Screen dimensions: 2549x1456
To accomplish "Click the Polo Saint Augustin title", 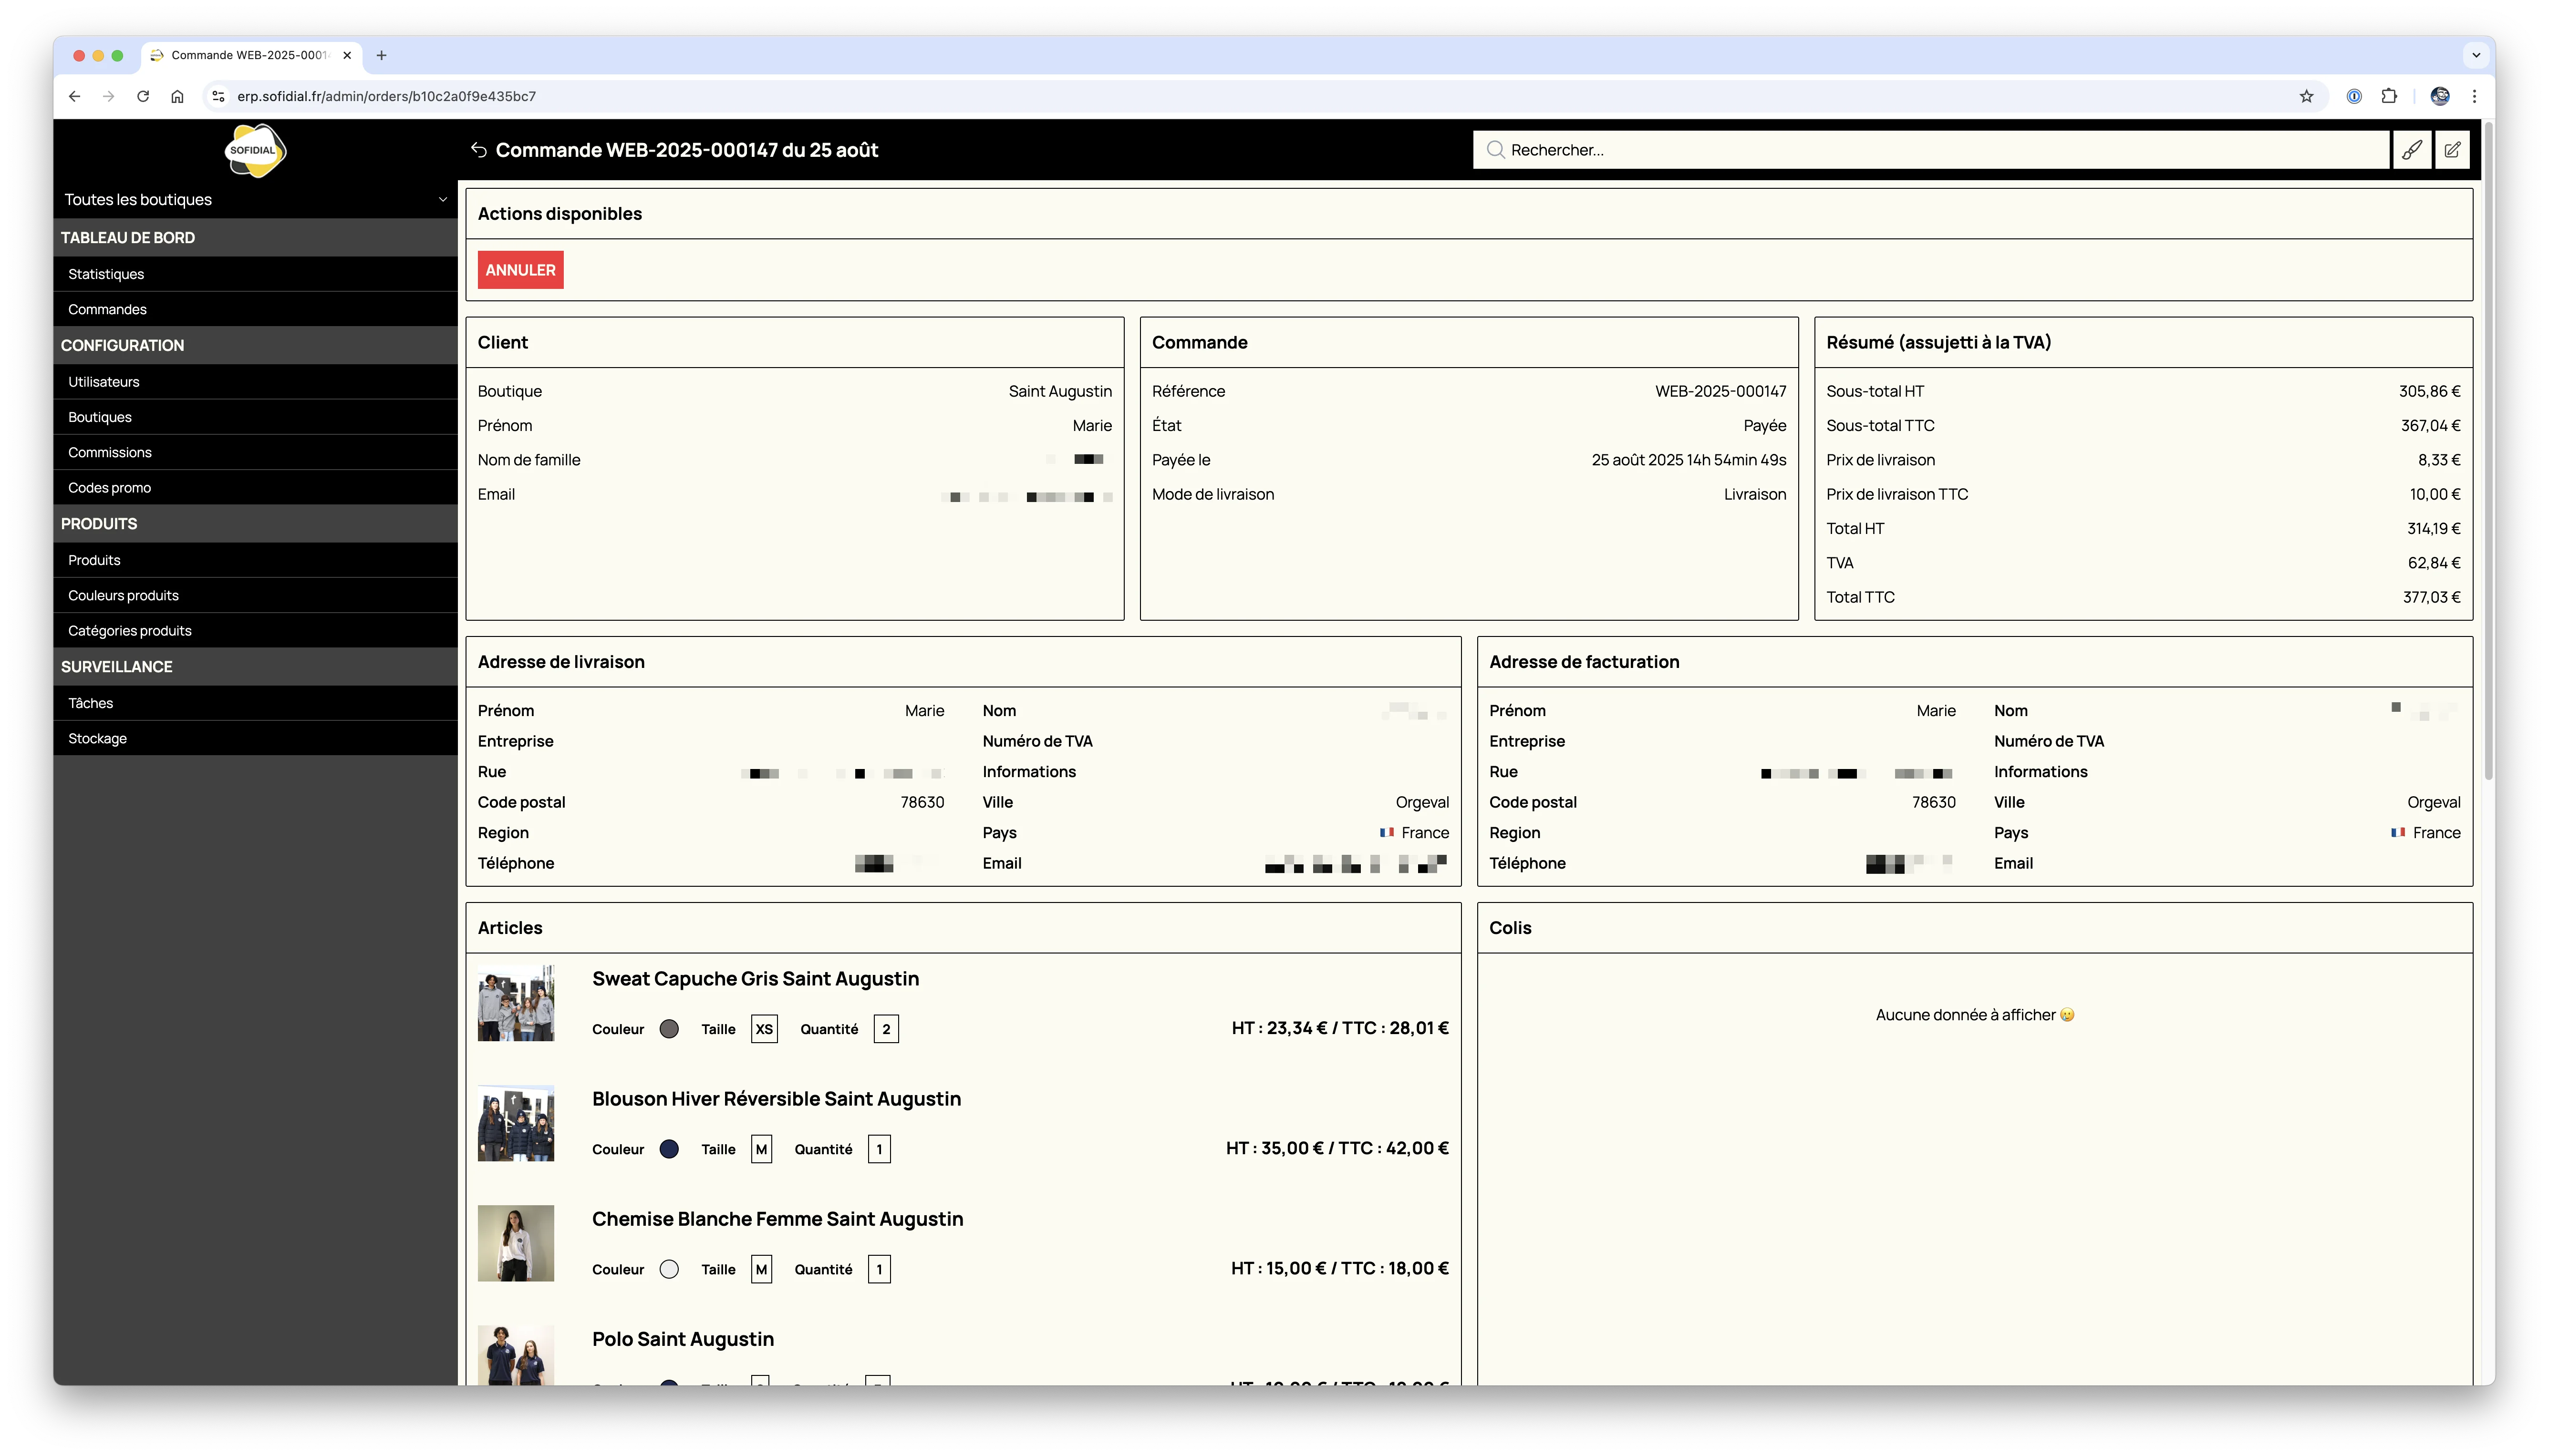I will coord(683,1339).
